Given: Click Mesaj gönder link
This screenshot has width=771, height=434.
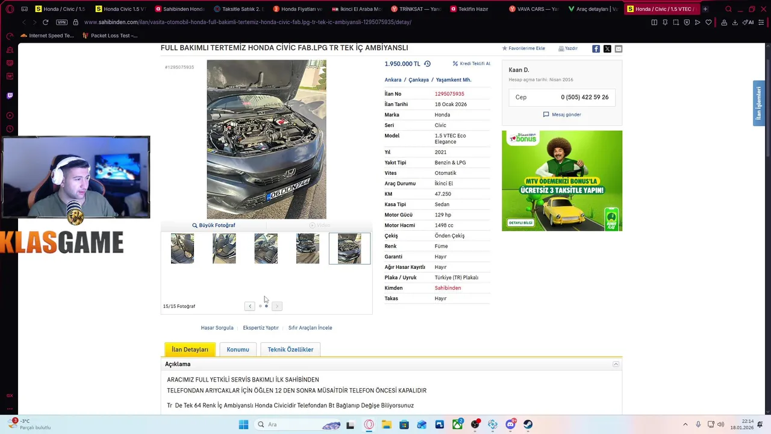Looking at the screenshot, I should coord(562,115).
